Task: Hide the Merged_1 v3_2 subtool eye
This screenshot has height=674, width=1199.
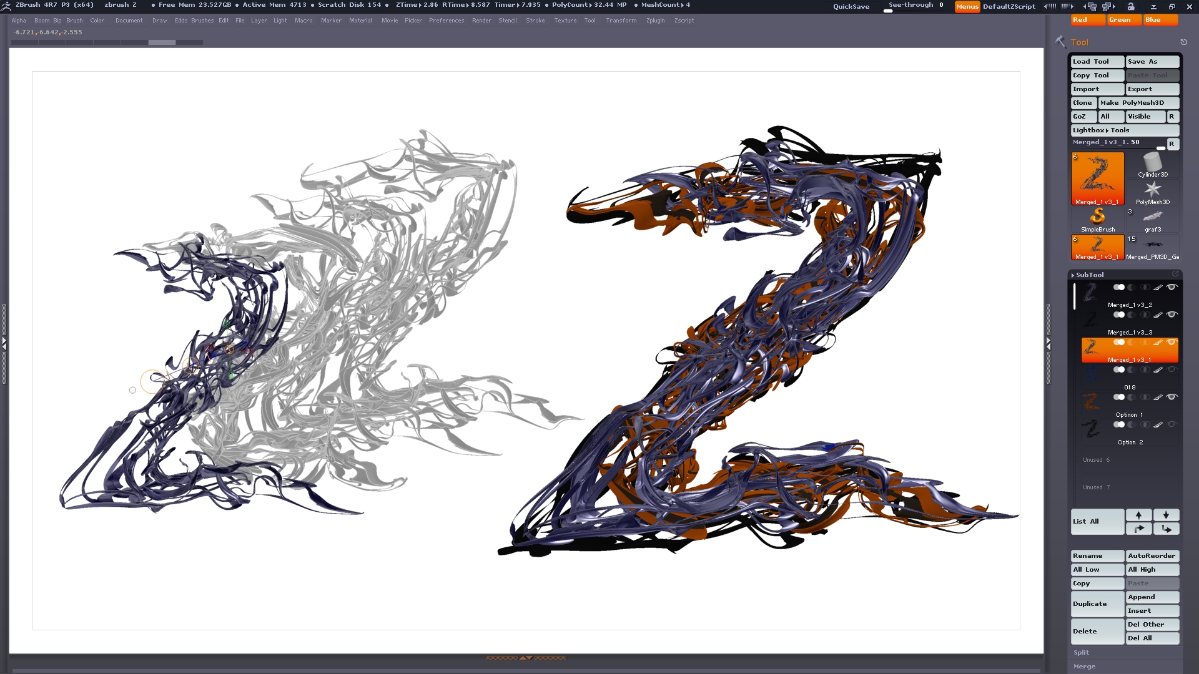Action: click(1172, 288)
